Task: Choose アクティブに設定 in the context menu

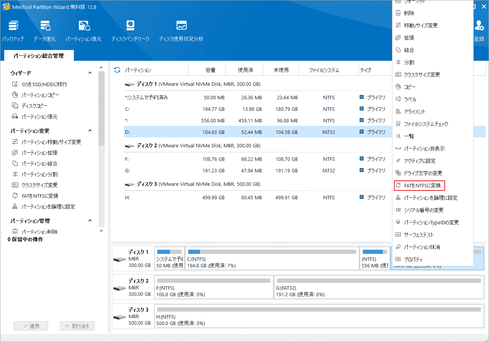Action: [433, 161]
